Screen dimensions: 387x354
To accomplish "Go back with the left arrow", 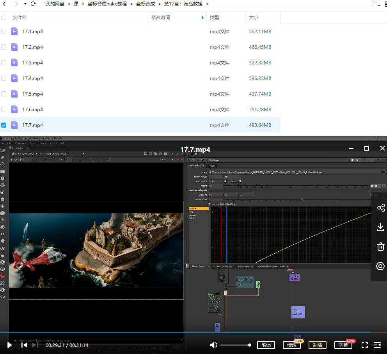I will pos(5,4).
